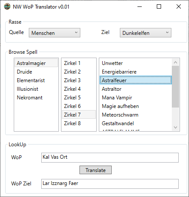Click the spell list scroll-up arrow
Screen dimensions: 189x197
[175, 62]
